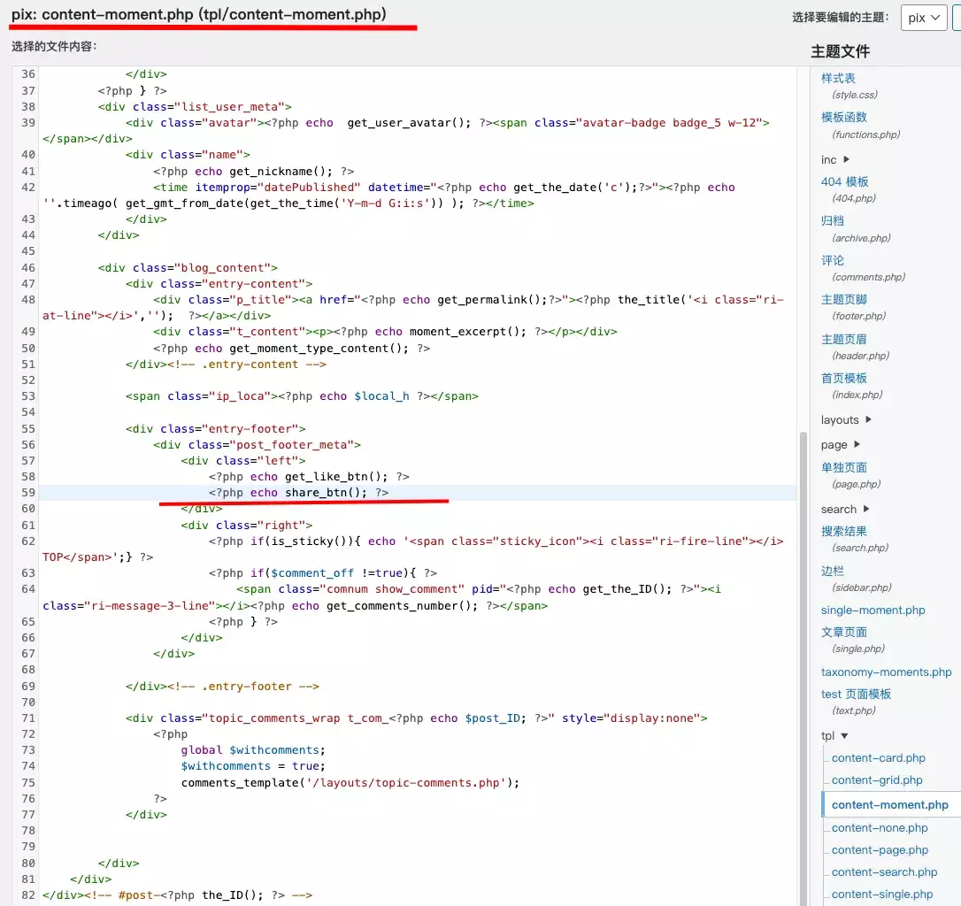Open the 评论 comments.php file
The image size is (961, 906).
pyautogui.click(x=833, y=260)
